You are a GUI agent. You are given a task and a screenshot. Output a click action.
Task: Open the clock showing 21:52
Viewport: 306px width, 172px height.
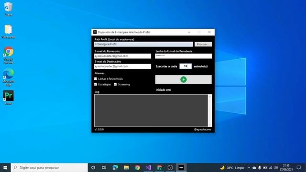(x=286, y=168)
